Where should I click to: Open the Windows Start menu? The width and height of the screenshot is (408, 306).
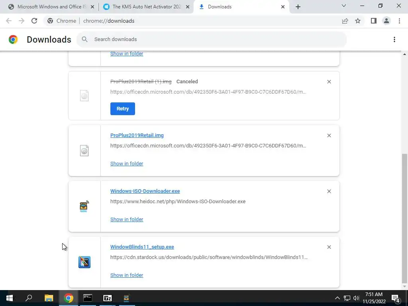tap(10, 298)
